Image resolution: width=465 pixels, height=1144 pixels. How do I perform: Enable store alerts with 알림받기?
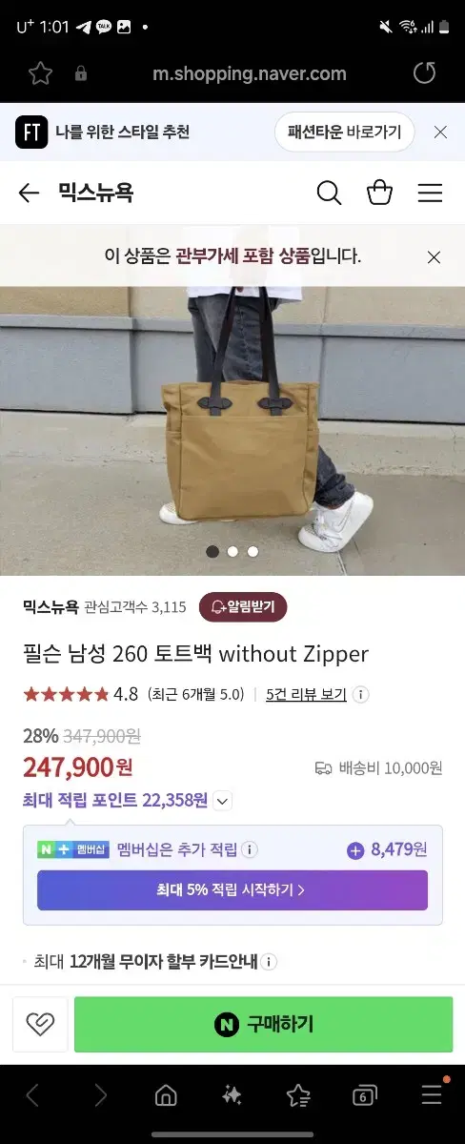pos(243,606)
